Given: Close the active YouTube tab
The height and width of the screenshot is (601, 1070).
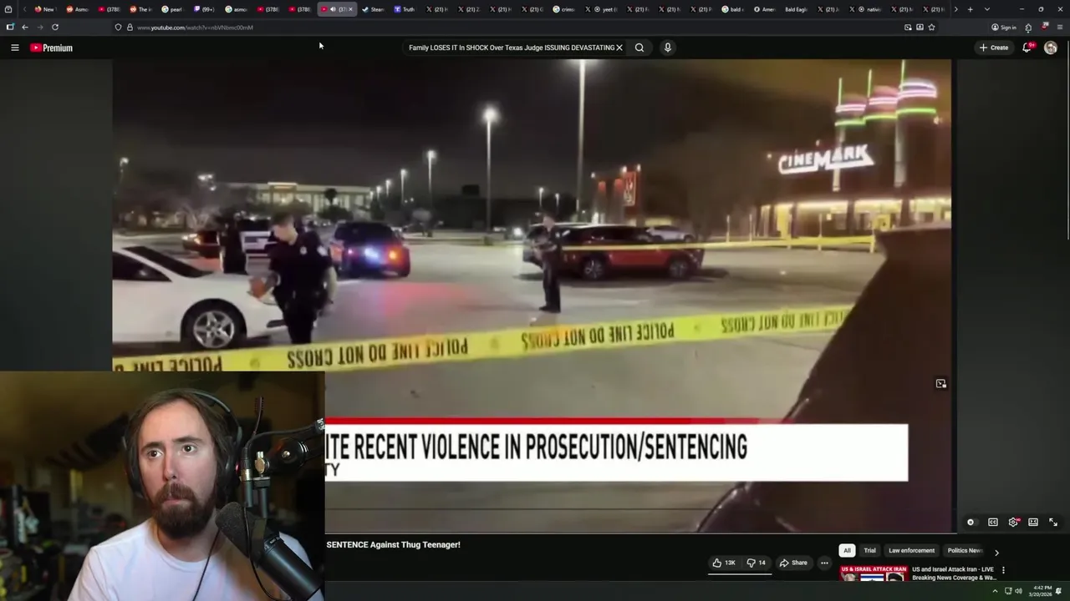Looking at the screenshot, I should coord(350,9).
